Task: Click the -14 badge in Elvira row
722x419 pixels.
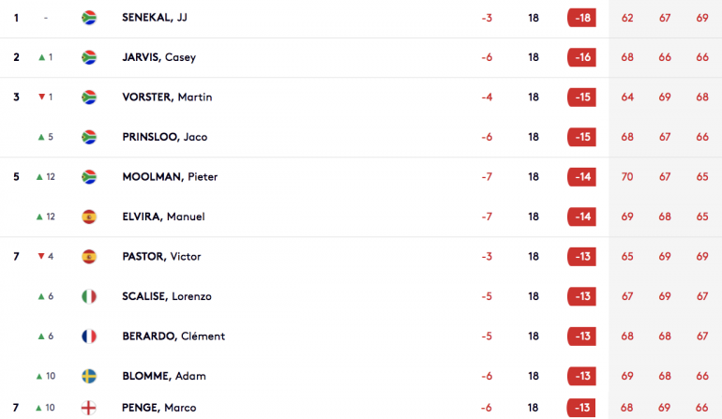Action: coord(581,217)
